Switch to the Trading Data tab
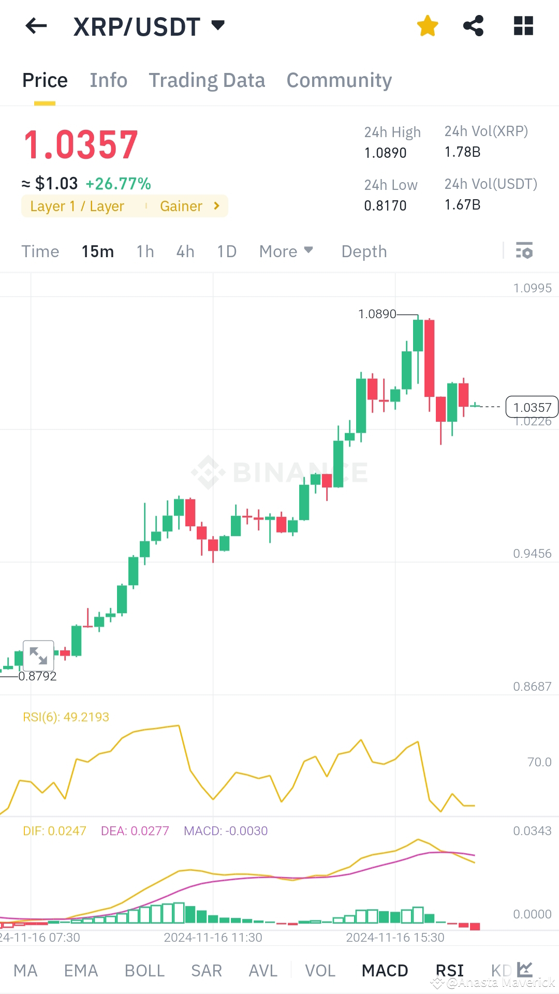This screenshot has height=994, width=559. click(x=207, y=80)
